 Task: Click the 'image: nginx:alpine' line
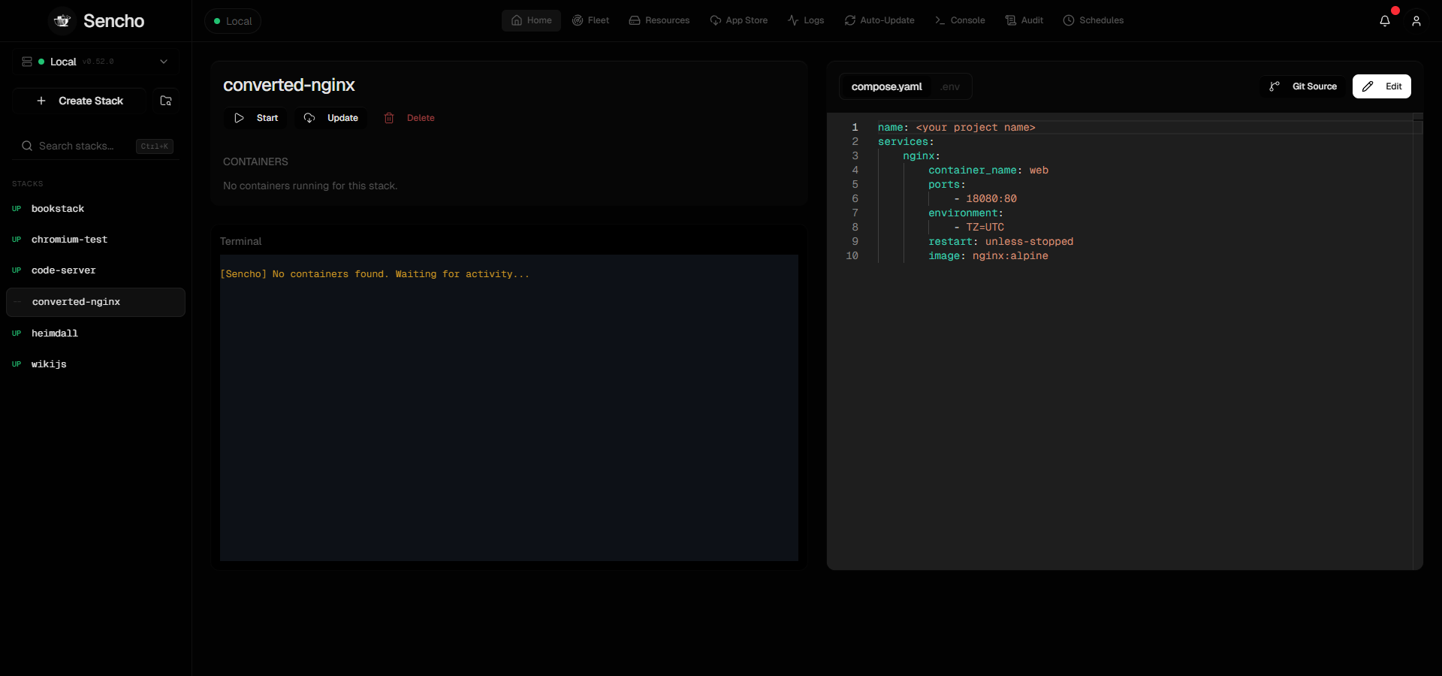(988, 256)
